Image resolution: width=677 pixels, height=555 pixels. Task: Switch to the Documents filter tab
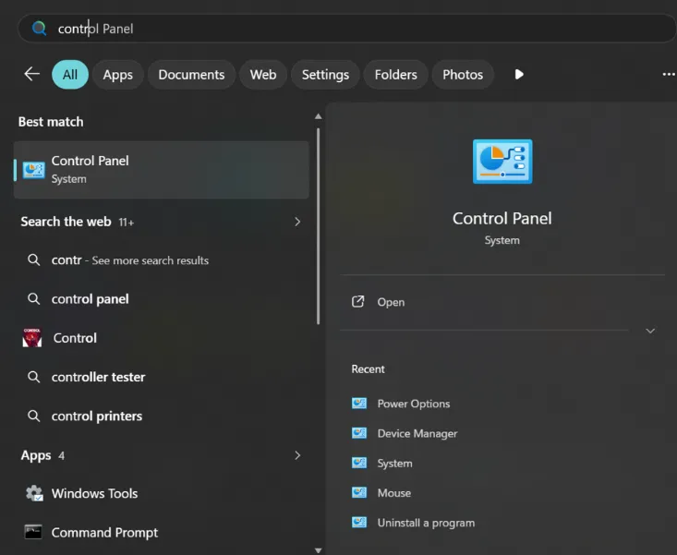click(x=191, y=74)
